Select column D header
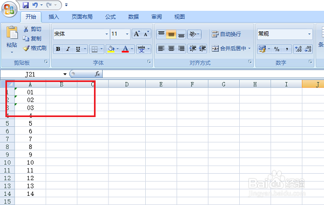 (127, 84)
